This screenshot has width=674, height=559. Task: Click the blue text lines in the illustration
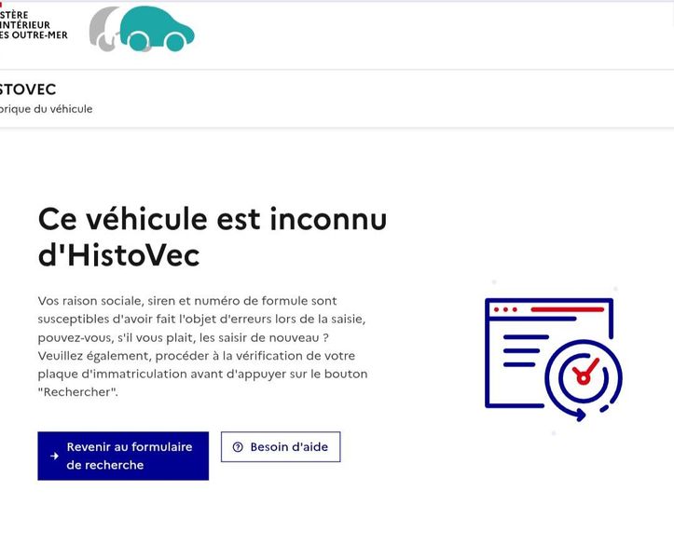point(526,350)
